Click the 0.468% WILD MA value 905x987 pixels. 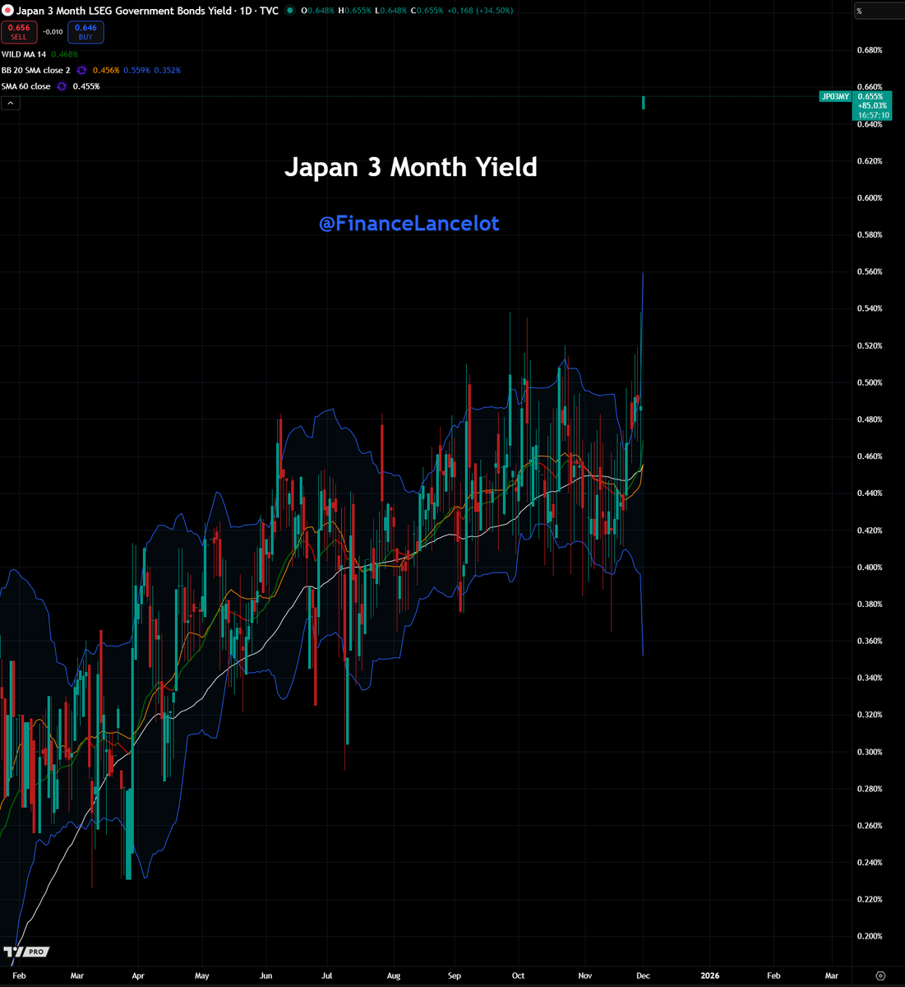[x=65, y=54]
